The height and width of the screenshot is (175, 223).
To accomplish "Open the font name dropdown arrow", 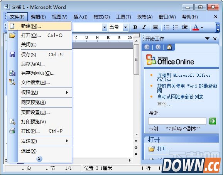I will coord(105,27).
